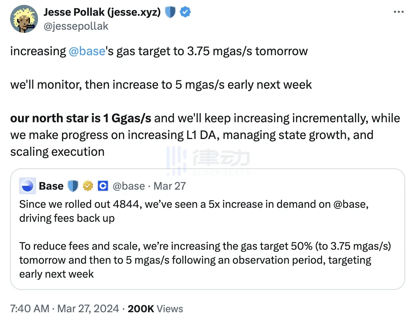Click the Jesse Pollak (jesse.xyz) display name

point(102,12)
